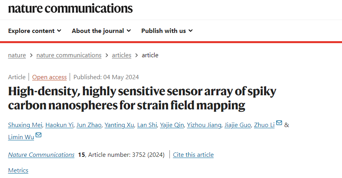342x178 pixels.
Task: Open author Haokun Yi's details
Action: [x=59, y=125]
